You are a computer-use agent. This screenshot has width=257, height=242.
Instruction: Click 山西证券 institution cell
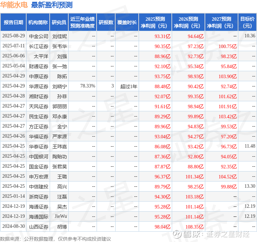[39, 227]
